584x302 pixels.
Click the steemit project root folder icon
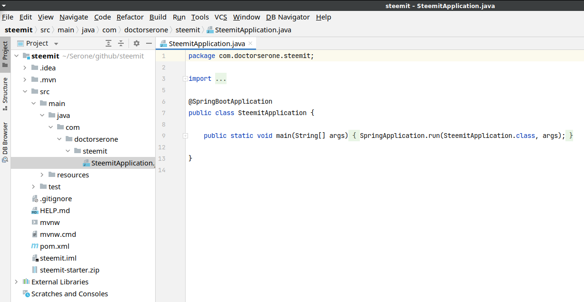tap(26, 56)
